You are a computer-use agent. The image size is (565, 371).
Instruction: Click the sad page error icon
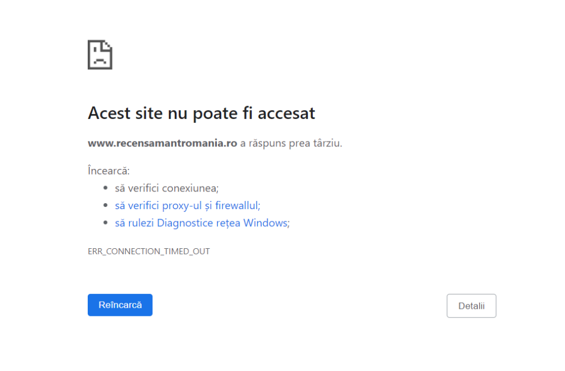point(100,54)
